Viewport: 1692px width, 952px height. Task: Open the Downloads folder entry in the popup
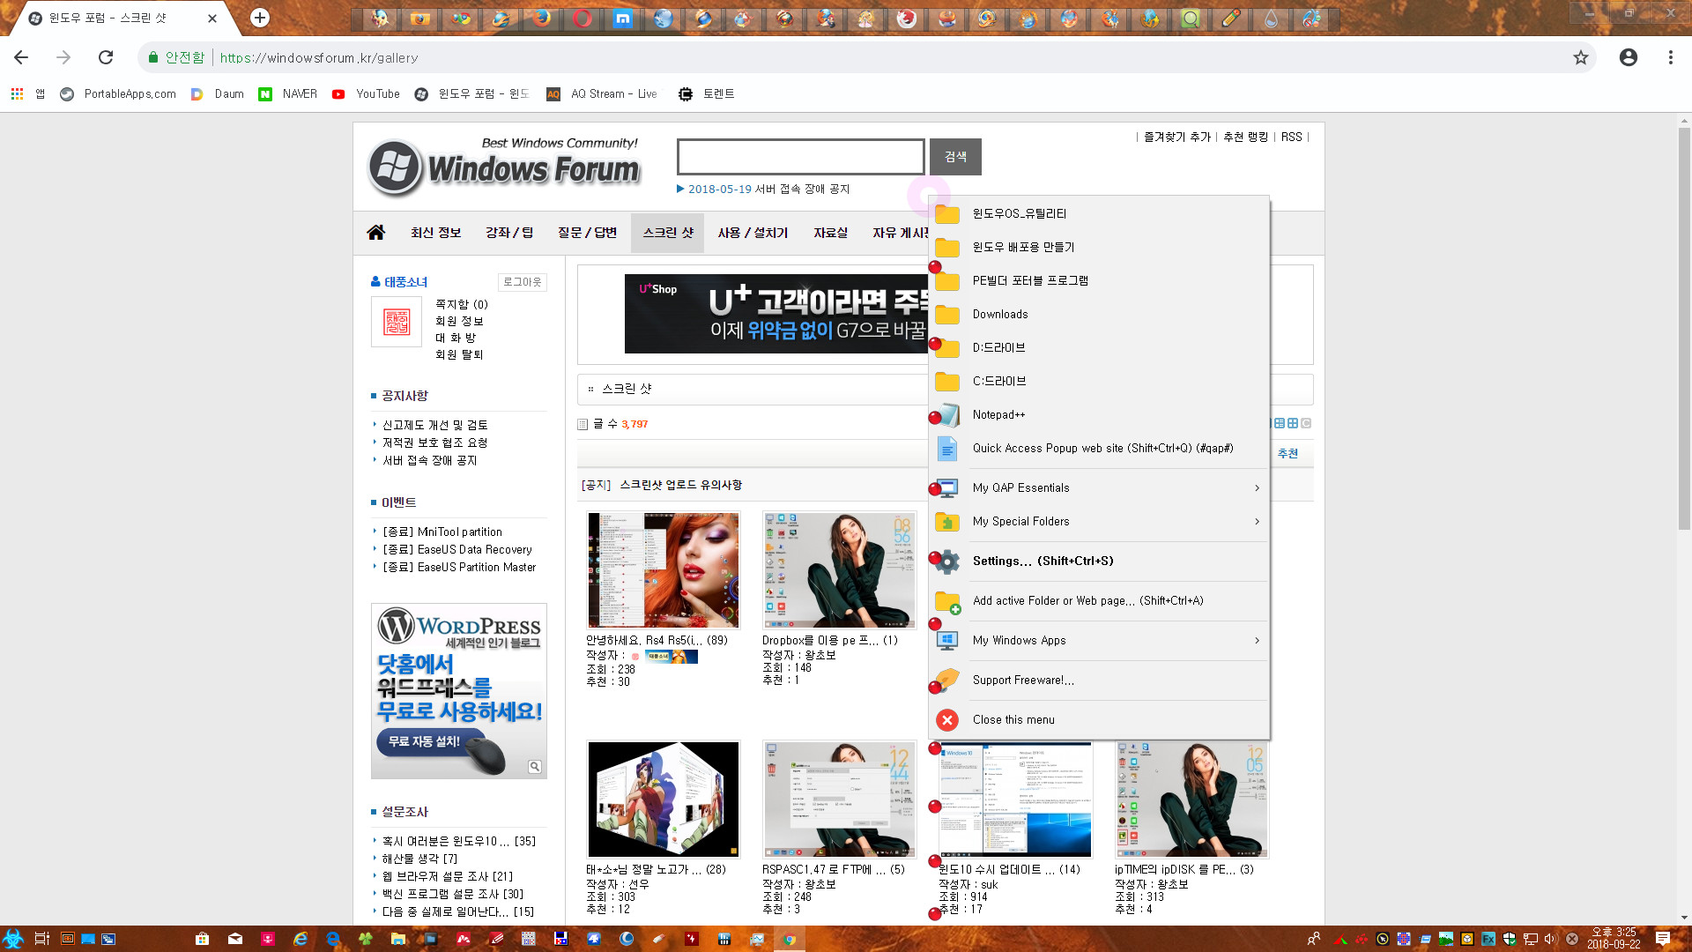(x=1099, y=314)
